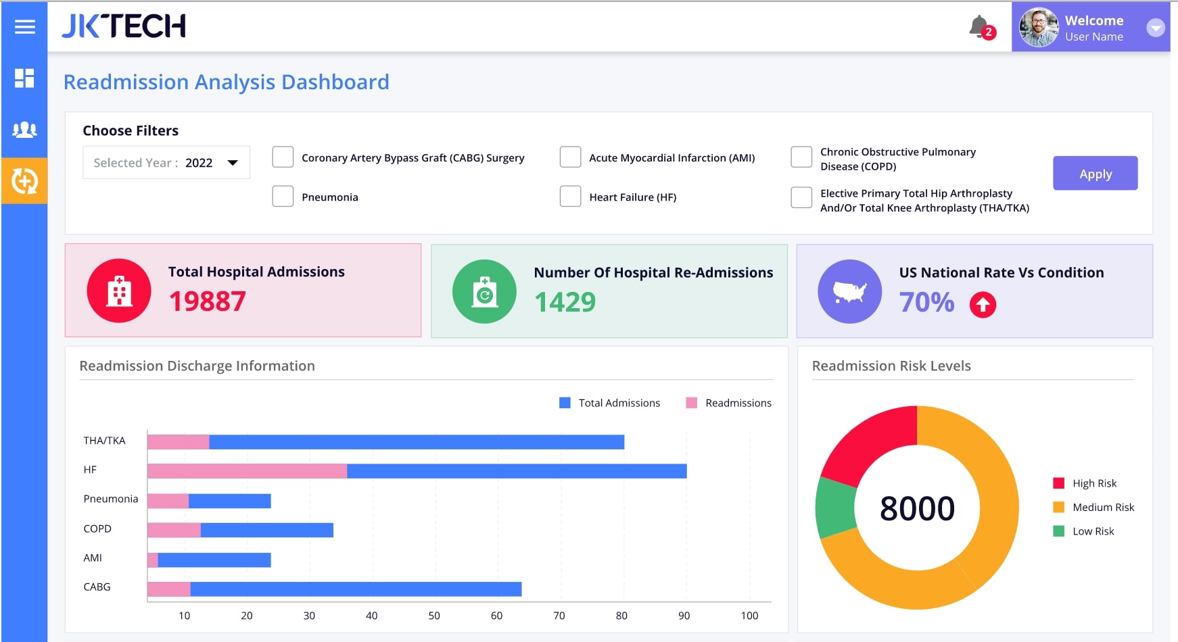The image size is (1178, 642).
Task: Click the CABG blue admissions bar
Action: (x=356, y=589)
